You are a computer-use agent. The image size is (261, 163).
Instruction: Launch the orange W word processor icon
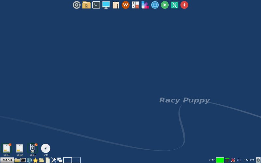(x=126, y=5)
